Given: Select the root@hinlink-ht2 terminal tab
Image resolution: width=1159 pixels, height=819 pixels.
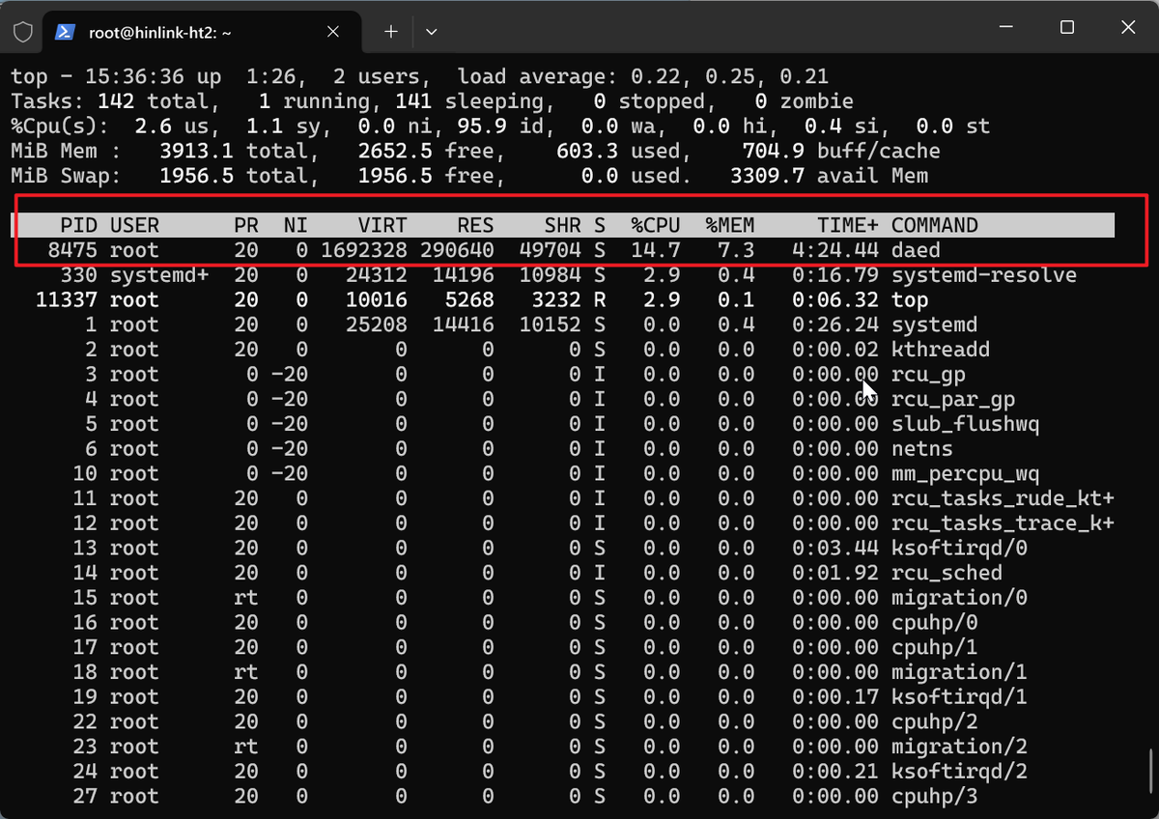Looking at the screenshot, I should 203,32.
